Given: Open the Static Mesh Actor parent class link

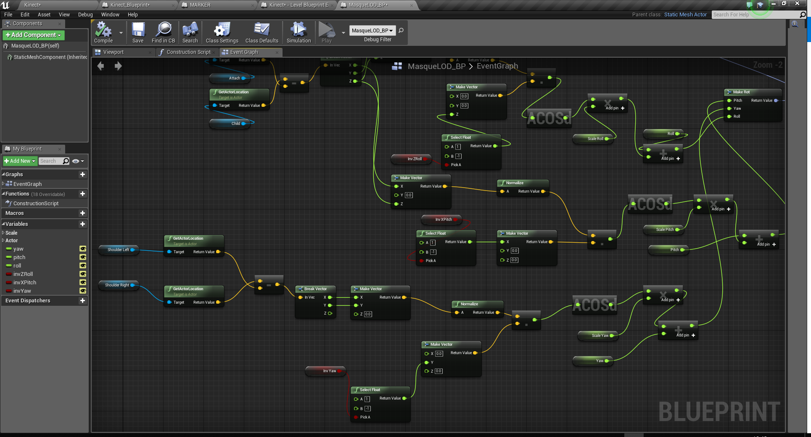Looking at the screenshot, I should (x=685, y=15).
